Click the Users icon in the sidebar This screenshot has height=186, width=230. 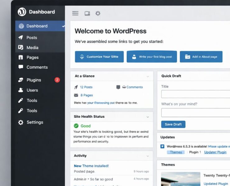tap(21, 90)
